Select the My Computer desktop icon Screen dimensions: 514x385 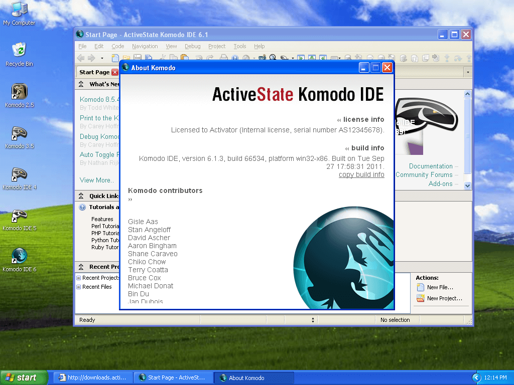tap(20, 14)
